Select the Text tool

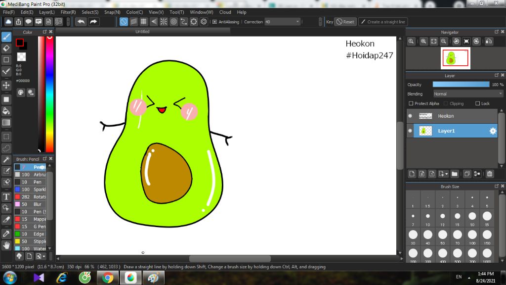coord(6,196)
